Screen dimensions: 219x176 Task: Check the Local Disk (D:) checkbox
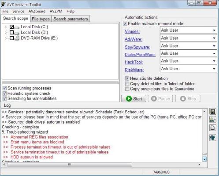pos(12,32)
